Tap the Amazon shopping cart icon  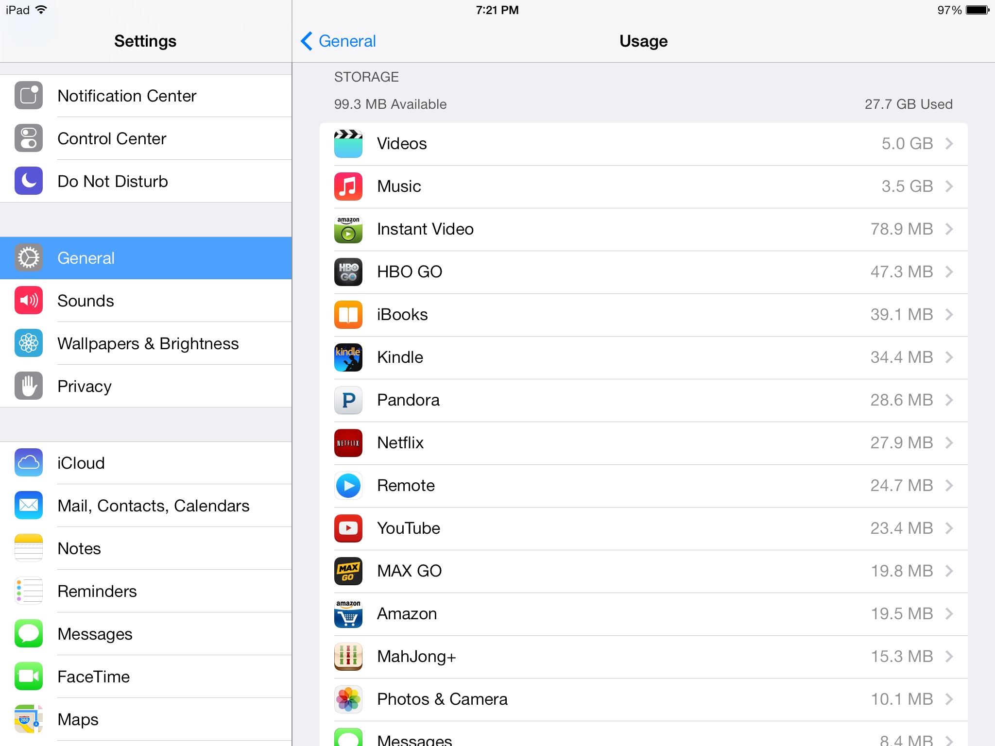(x=348, y=614)
